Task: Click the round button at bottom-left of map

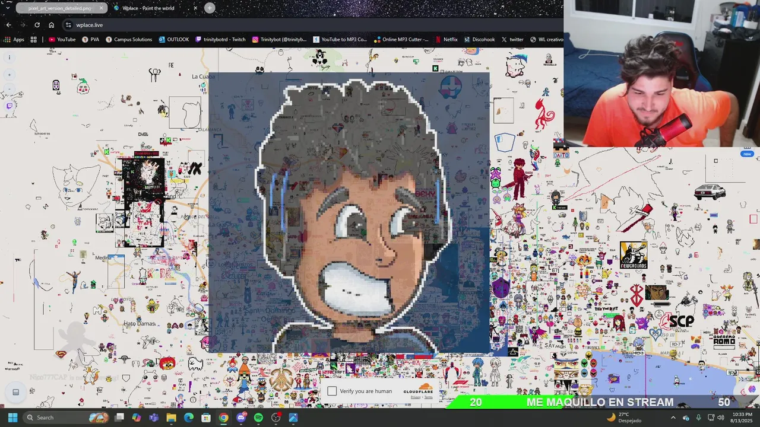Action: [16, 392]
